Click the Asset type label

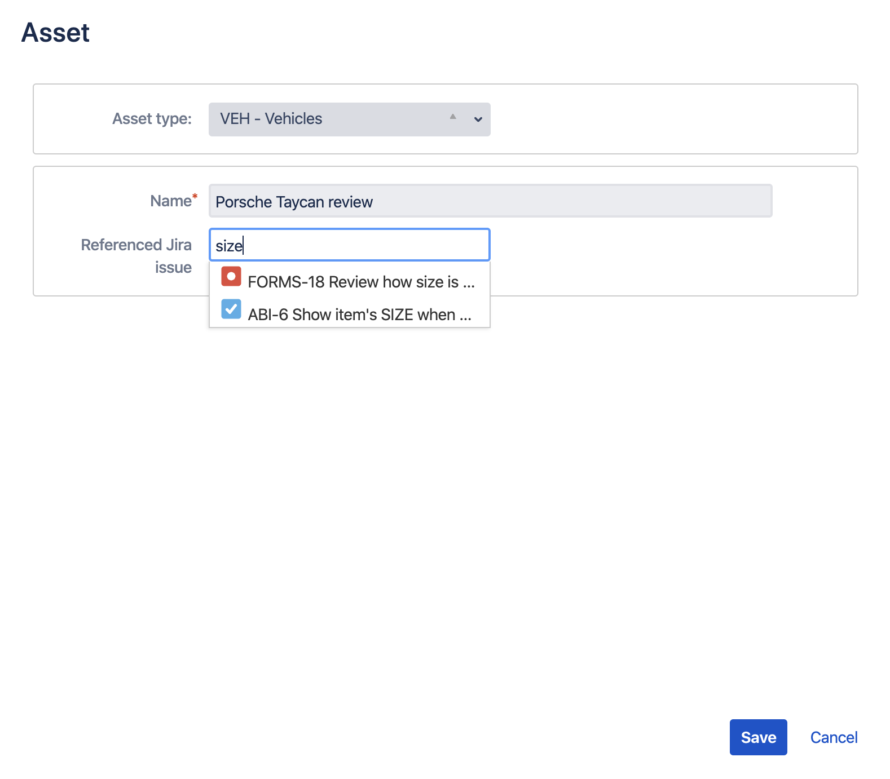click(152, 119)
